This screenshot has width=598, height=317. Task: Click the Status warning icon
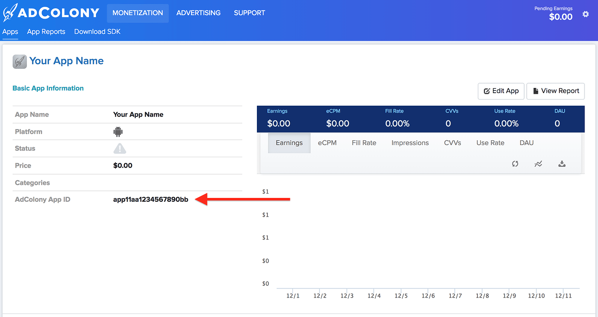pos(119,149)
